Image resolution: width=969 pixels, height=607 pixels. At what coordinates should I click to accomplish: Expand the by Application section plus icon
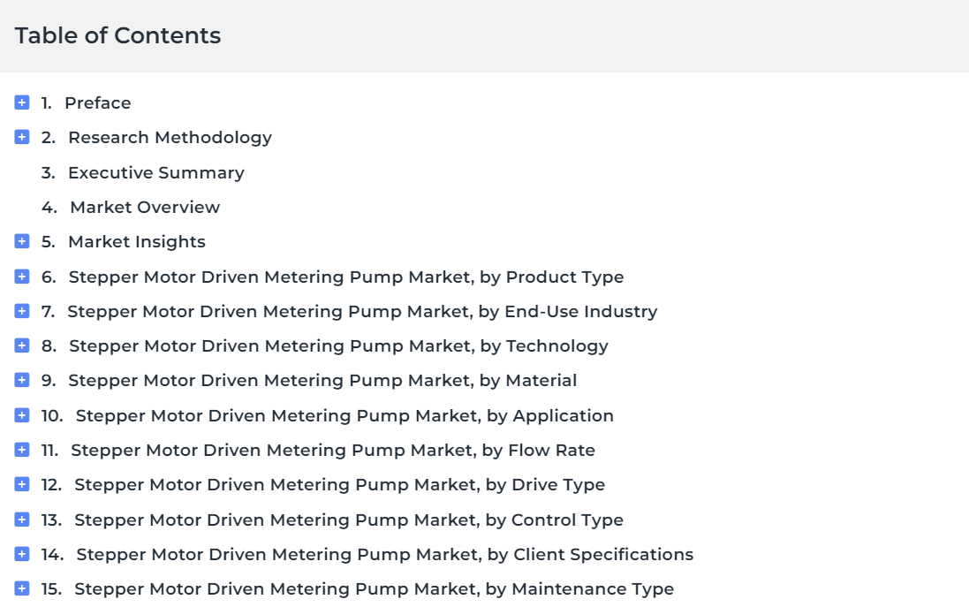tap(21, 415)
